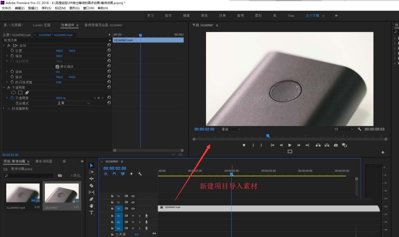Toggle Snap magnet in the timeline

(x=114, y=174)
